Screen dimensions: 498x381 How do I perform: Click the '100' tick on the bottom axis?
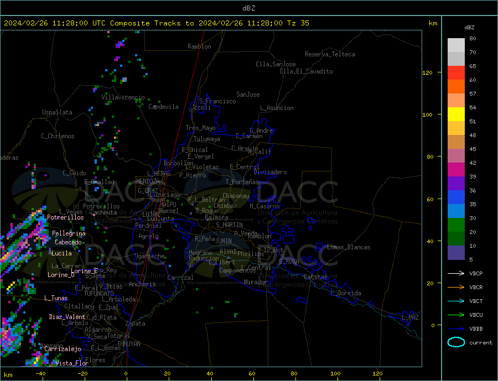(x=335, y=373)
